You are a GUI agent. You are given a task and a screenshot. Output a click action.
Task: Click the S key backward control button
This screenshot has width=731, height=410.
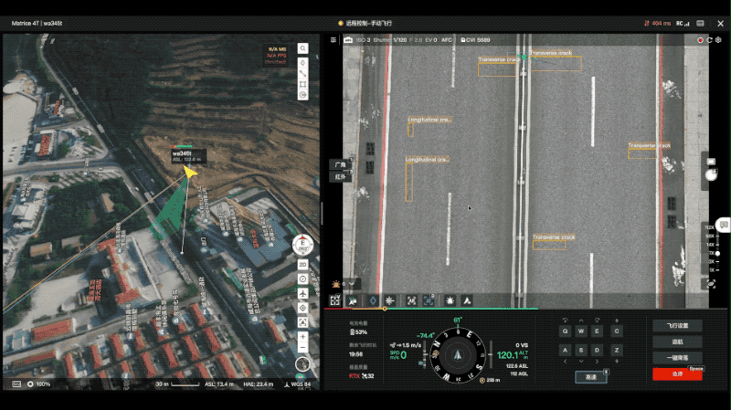(x=581, y=350)
